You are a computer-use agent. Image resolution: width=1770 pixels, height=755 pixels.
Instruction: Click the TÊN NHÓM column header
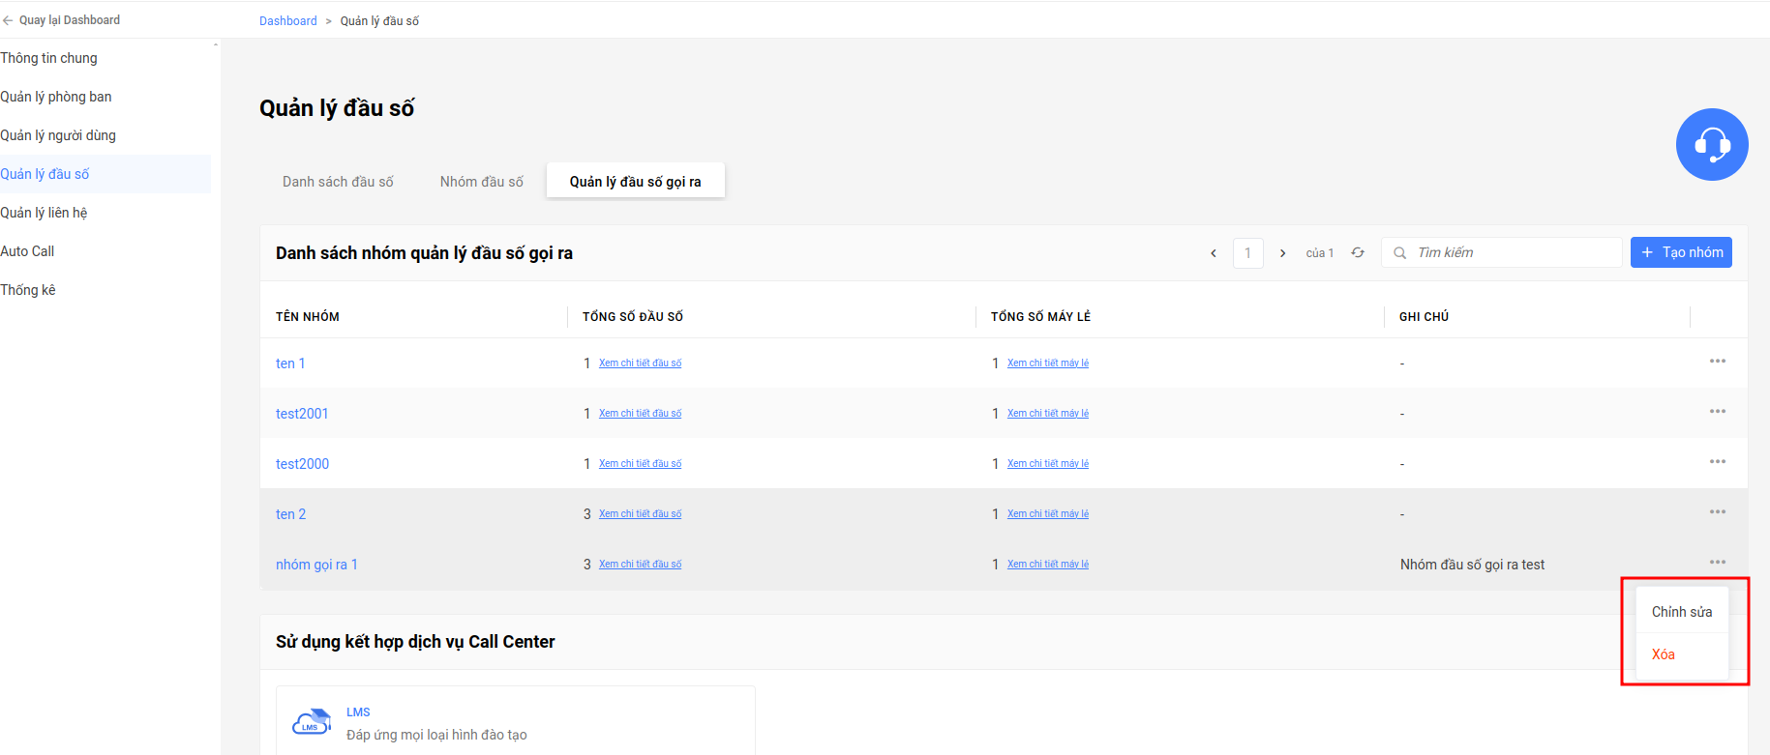coord(308,317)
